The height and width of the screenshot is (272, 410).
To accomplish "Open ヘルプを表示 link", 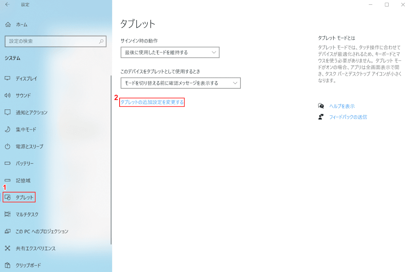I will point(342,106).
